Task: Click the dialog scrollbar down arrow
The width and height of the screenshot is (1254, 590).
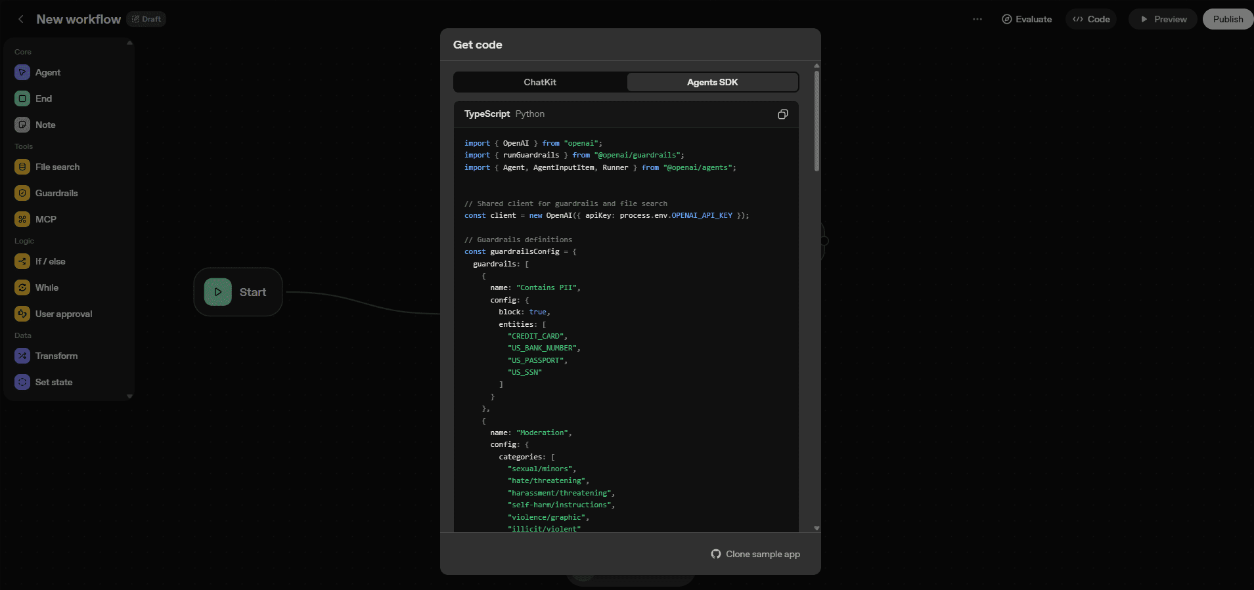Action: pos(817,528)
